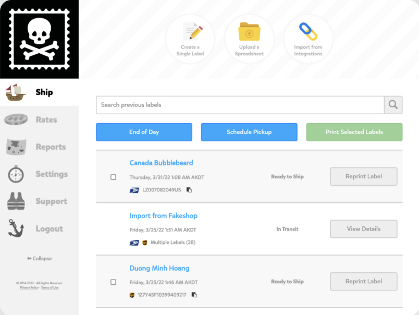419x315 pixels.
Task: Collapse the sidebar
Action: coord(39,258)
